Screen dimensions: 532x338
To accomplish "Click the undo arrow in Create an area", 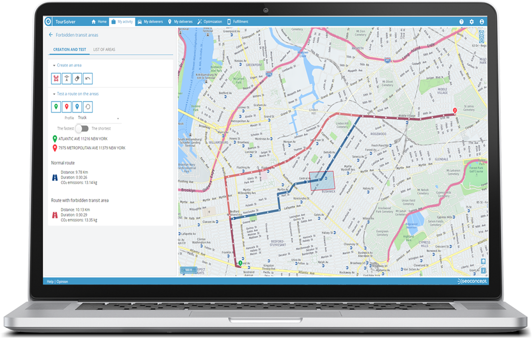I will tap(88, 78).
